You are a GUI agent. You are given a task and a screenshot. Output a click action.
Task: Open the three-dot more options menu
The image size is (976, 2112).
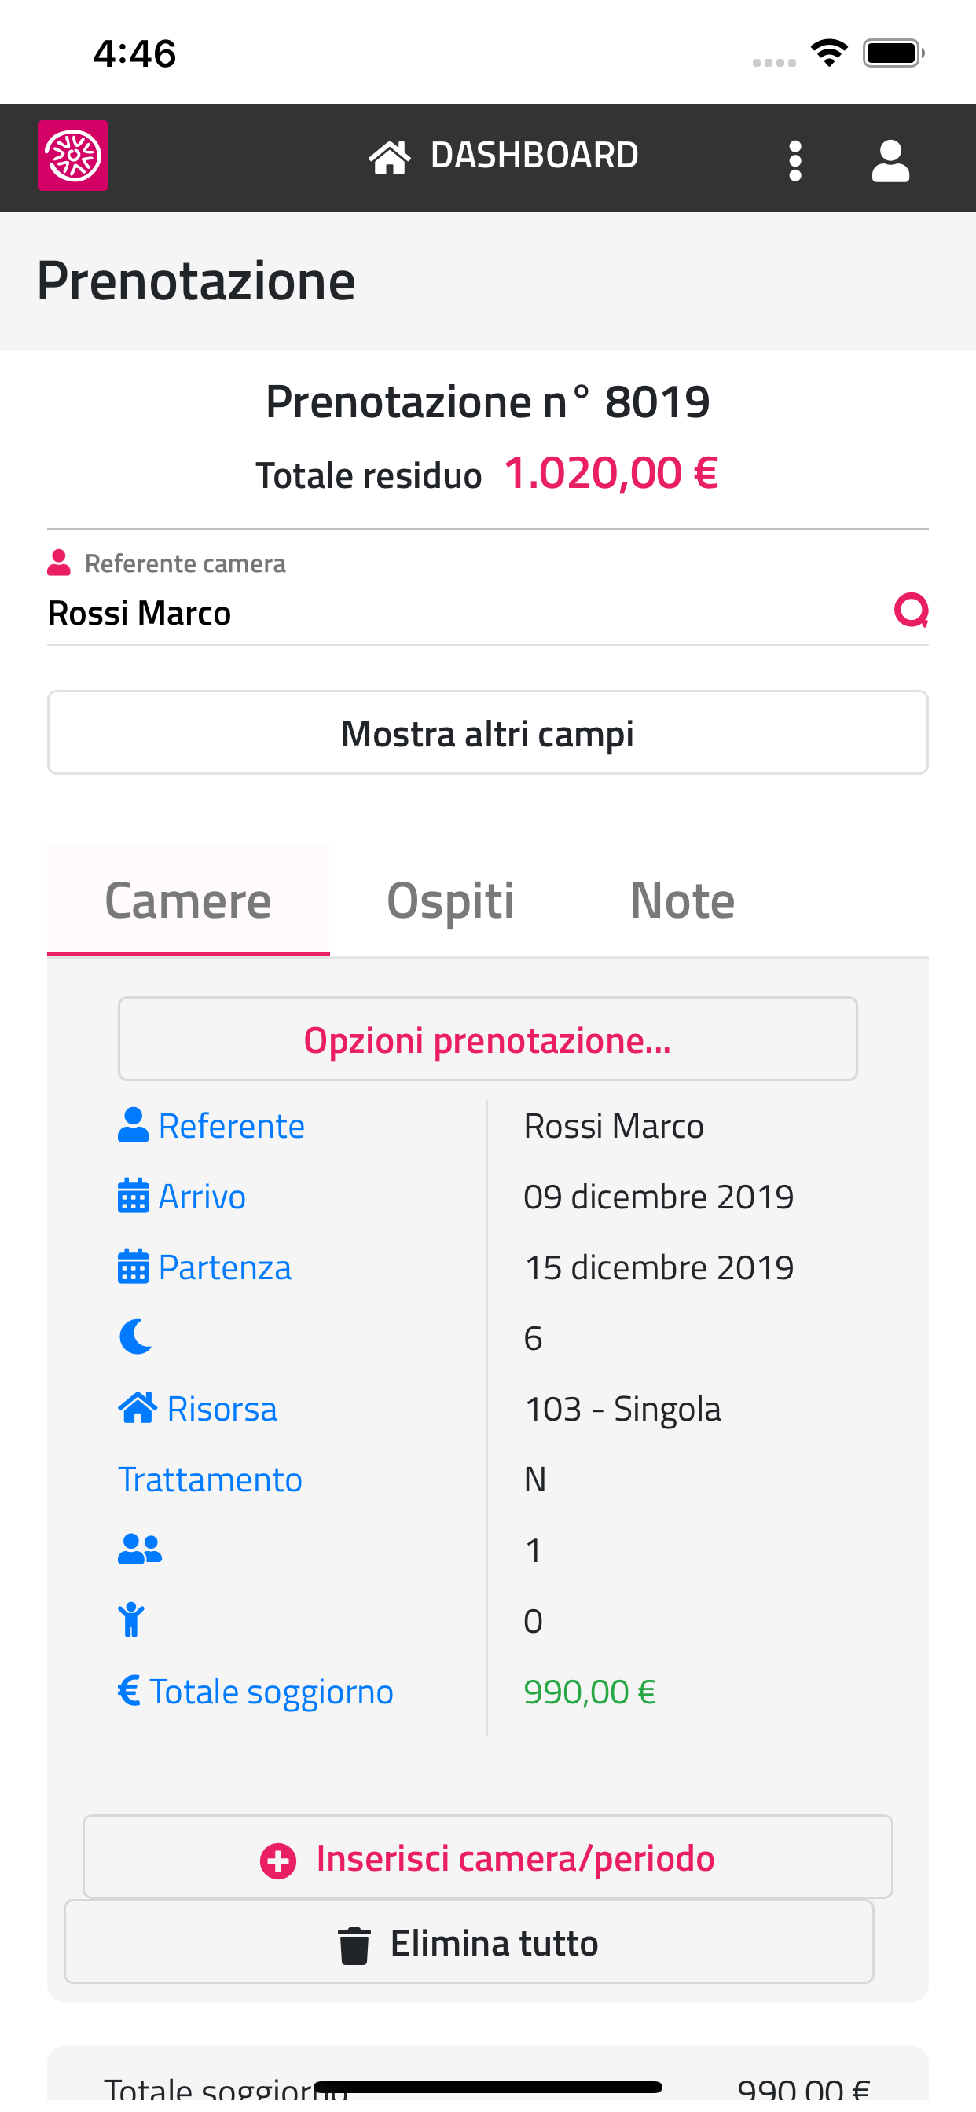coord(794,159)
